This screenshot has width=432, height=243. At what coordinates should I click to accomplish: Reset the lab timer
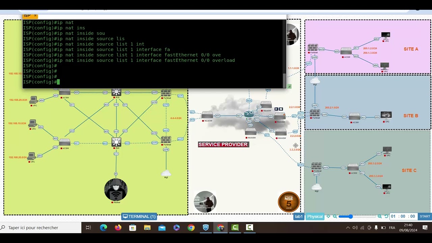386,216
